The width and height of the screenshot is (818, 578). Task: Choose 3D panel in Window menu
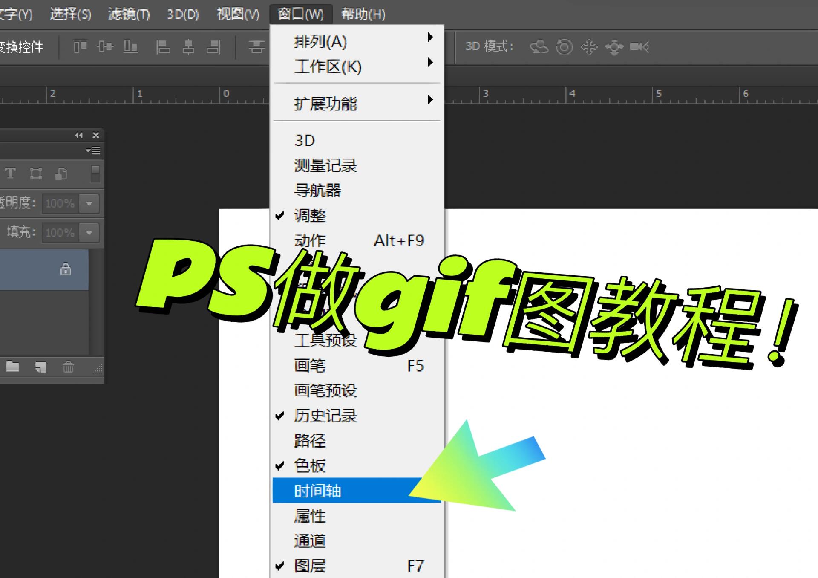click(x=357, y=140)
